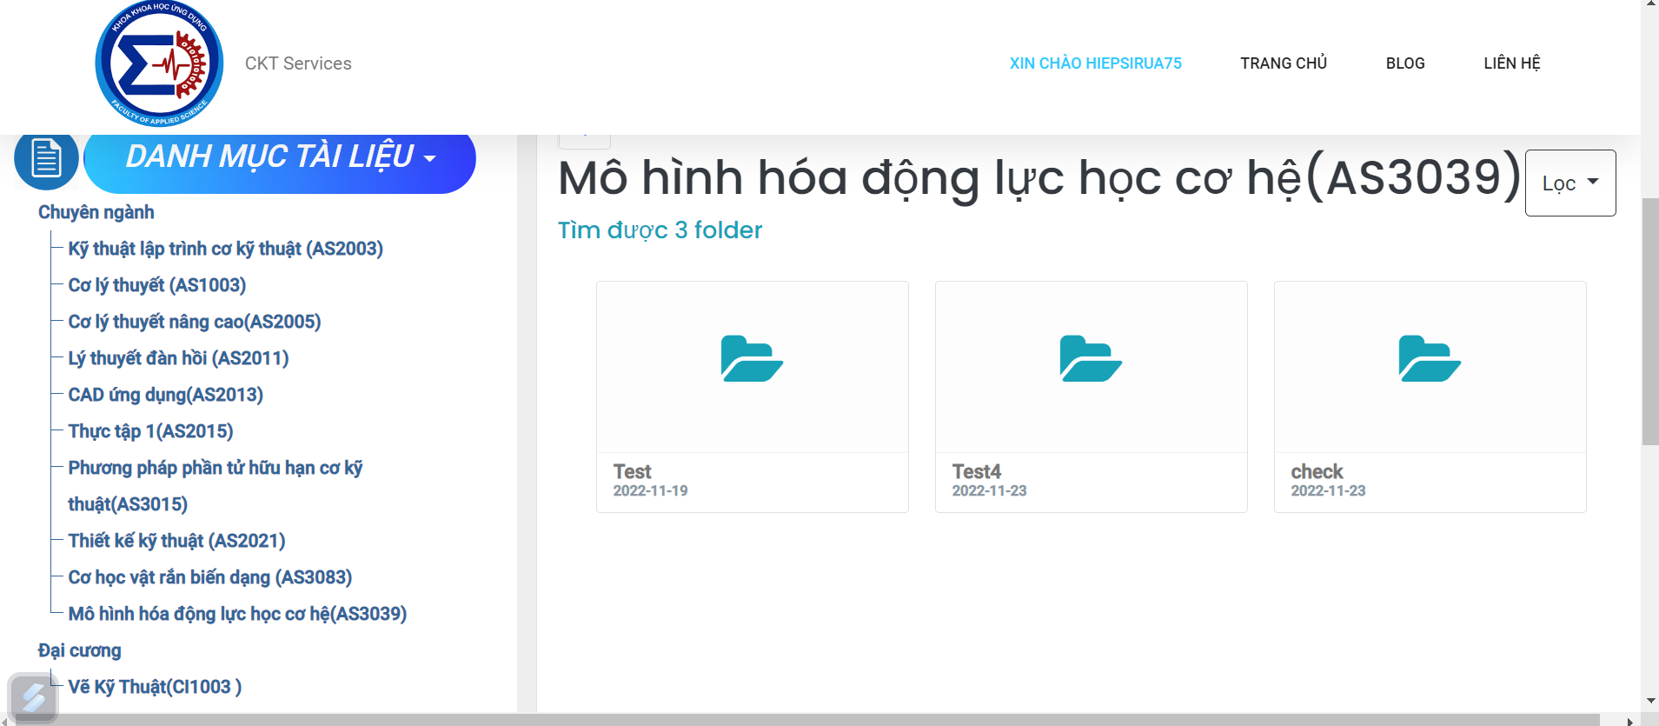Image resolution: width=1659 pixels, height=726 pixels.
Task: Click the floating widget icon at bottom left
Action: click(33, 697)
